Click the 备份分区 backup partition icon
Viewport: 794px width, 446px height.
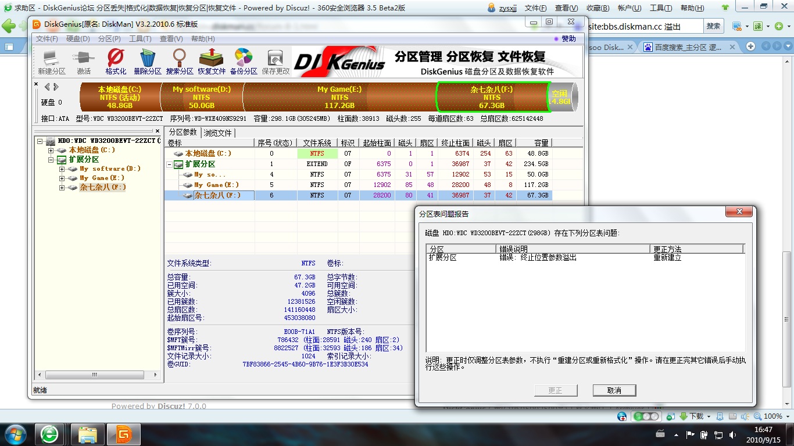[x=244, y=62]
